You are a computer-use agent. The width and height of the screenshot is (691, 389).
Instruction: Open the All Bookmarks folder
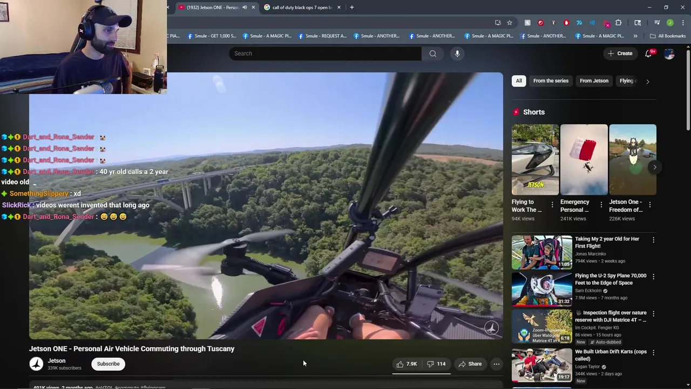coord(668,36)
